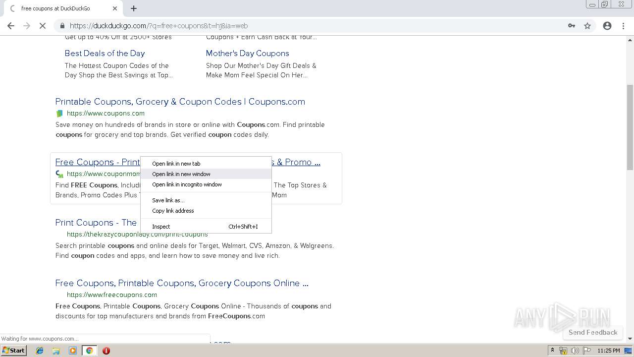The height and width of the screenshot is (357, 634).
Task: Open Chrome profile account icon
Action: click(x=607, y=26)
